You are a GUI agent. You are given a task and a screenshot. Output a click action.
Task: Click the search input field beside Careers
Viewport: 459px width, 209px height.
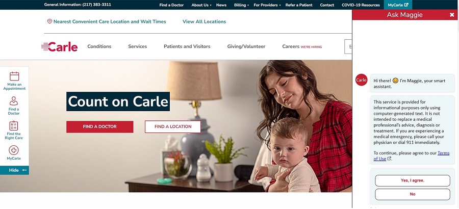click(x=348, y=46)
